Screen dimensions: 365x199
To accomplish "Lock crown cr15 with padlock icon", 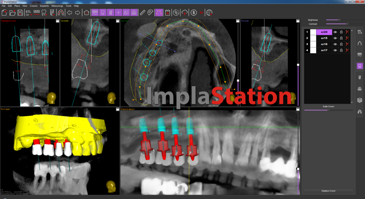I will click(341, 38).
